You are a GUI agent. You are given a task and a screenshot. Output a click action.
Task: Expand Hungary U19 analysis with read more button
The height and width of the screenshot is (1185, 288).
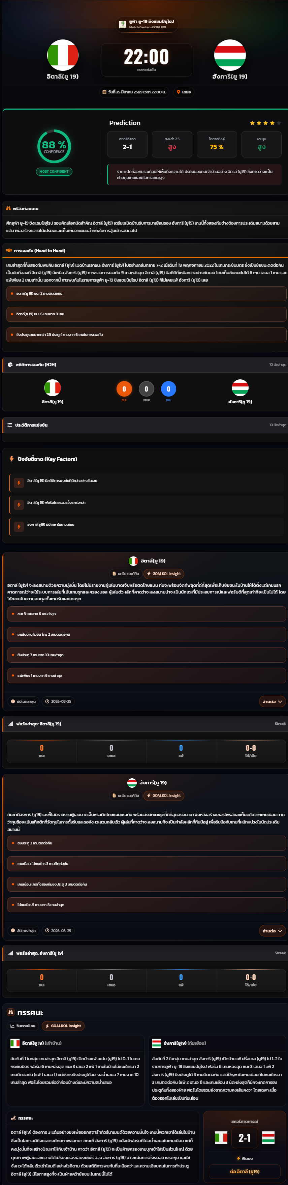[x=272, y=931]
